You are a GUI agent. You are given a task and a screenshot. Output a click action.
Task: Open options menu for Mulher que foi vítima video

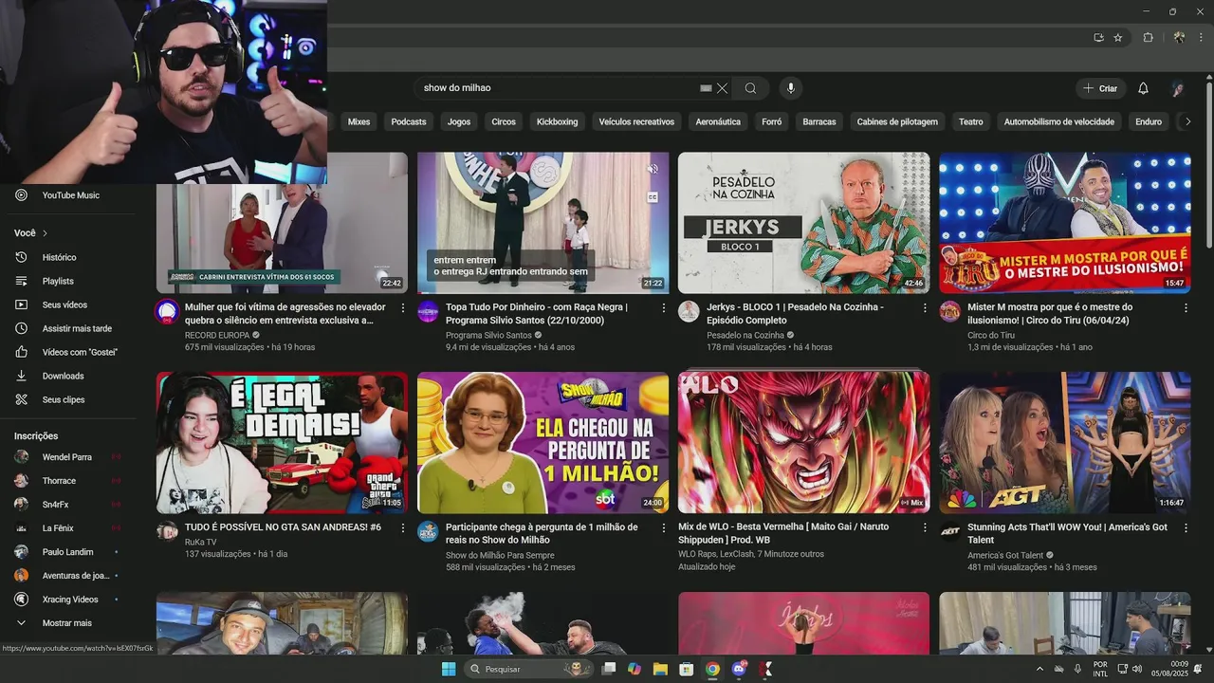coord(403,308)
